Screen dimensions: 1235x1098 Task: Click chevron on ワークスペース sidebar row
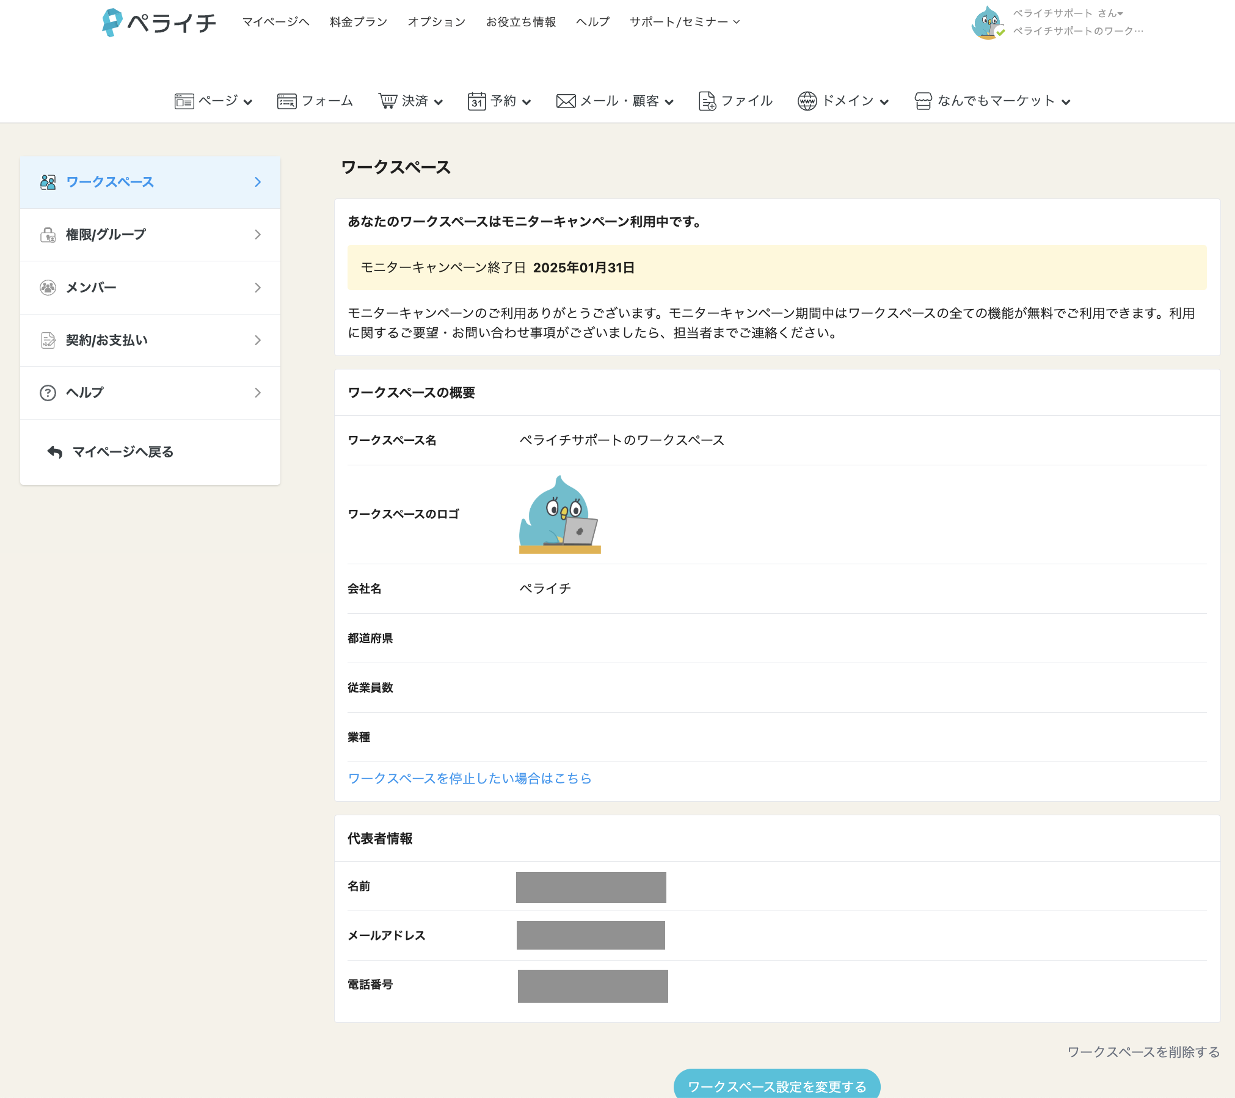click(x=258, y=182)
